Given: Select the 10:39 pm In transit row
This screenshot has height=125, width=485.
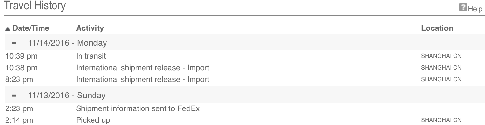Looking at the screenshot, I should pyautogui.click(x=242, y=56).
